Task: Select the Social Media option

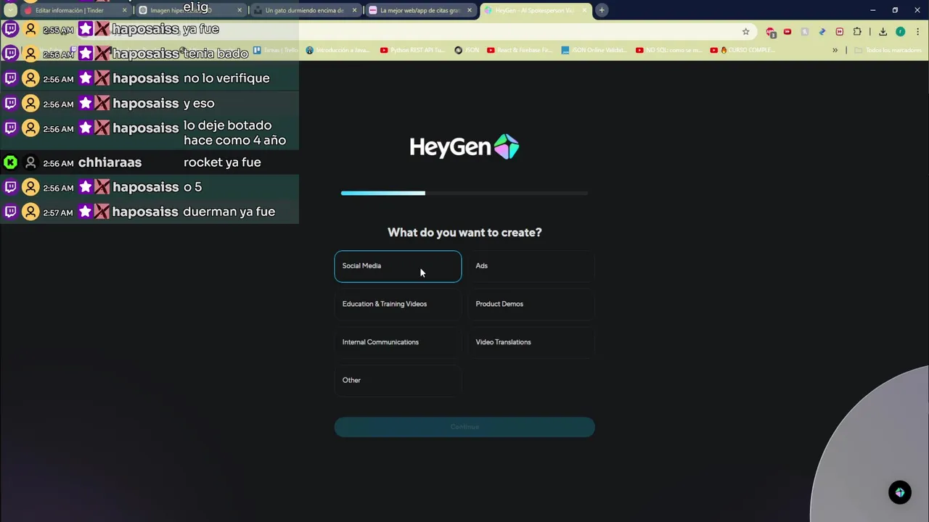Action: 398,266
